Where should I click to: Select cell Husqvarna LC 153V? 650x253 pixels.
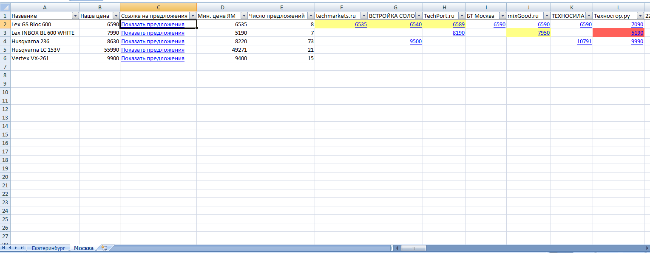[45, 50]
